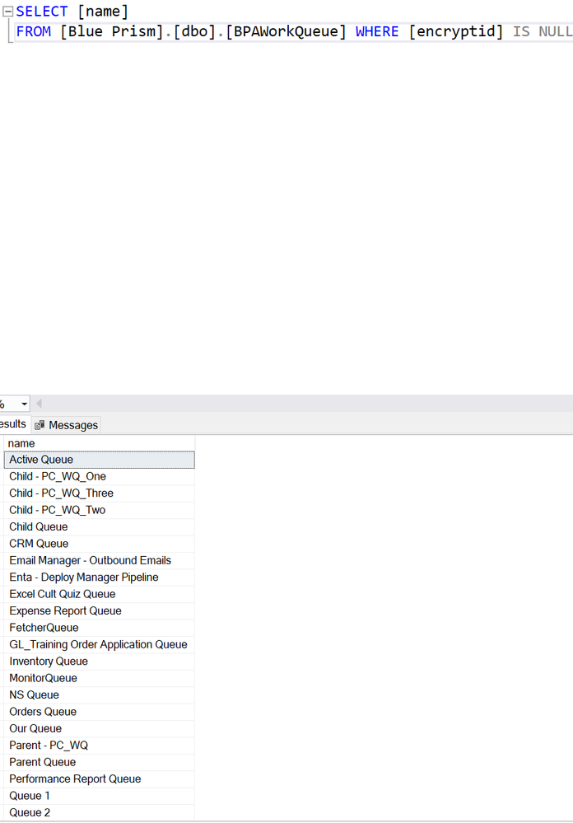Click the WHERE keyword in the query
The height and width of the screenshot is (823, 573).
(377, 31)
